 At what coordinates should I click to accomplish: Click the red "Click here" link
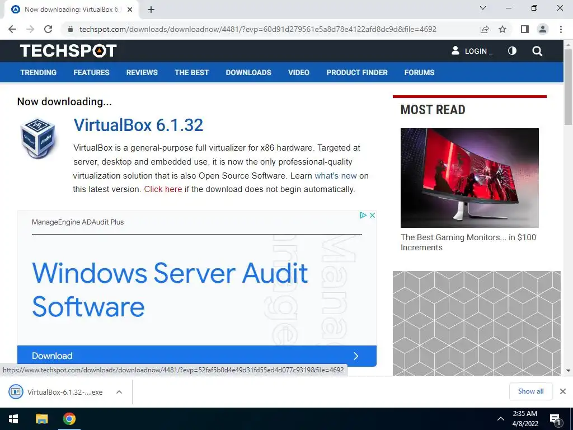[163, 189]
